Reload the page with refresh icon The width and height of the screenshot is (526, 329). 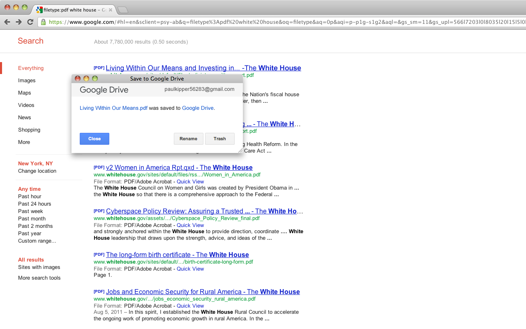(30, 22)
